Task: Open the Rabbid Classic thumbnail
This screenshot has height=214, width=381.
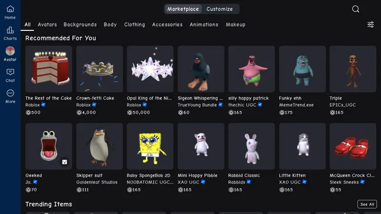Action: pos(251,146)
